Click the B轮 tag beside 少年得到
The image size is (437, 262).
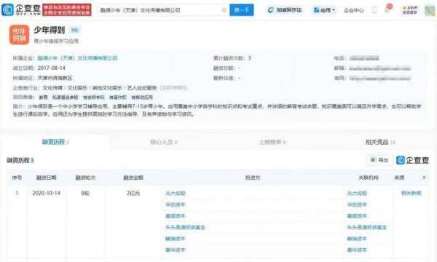[75, 30]
